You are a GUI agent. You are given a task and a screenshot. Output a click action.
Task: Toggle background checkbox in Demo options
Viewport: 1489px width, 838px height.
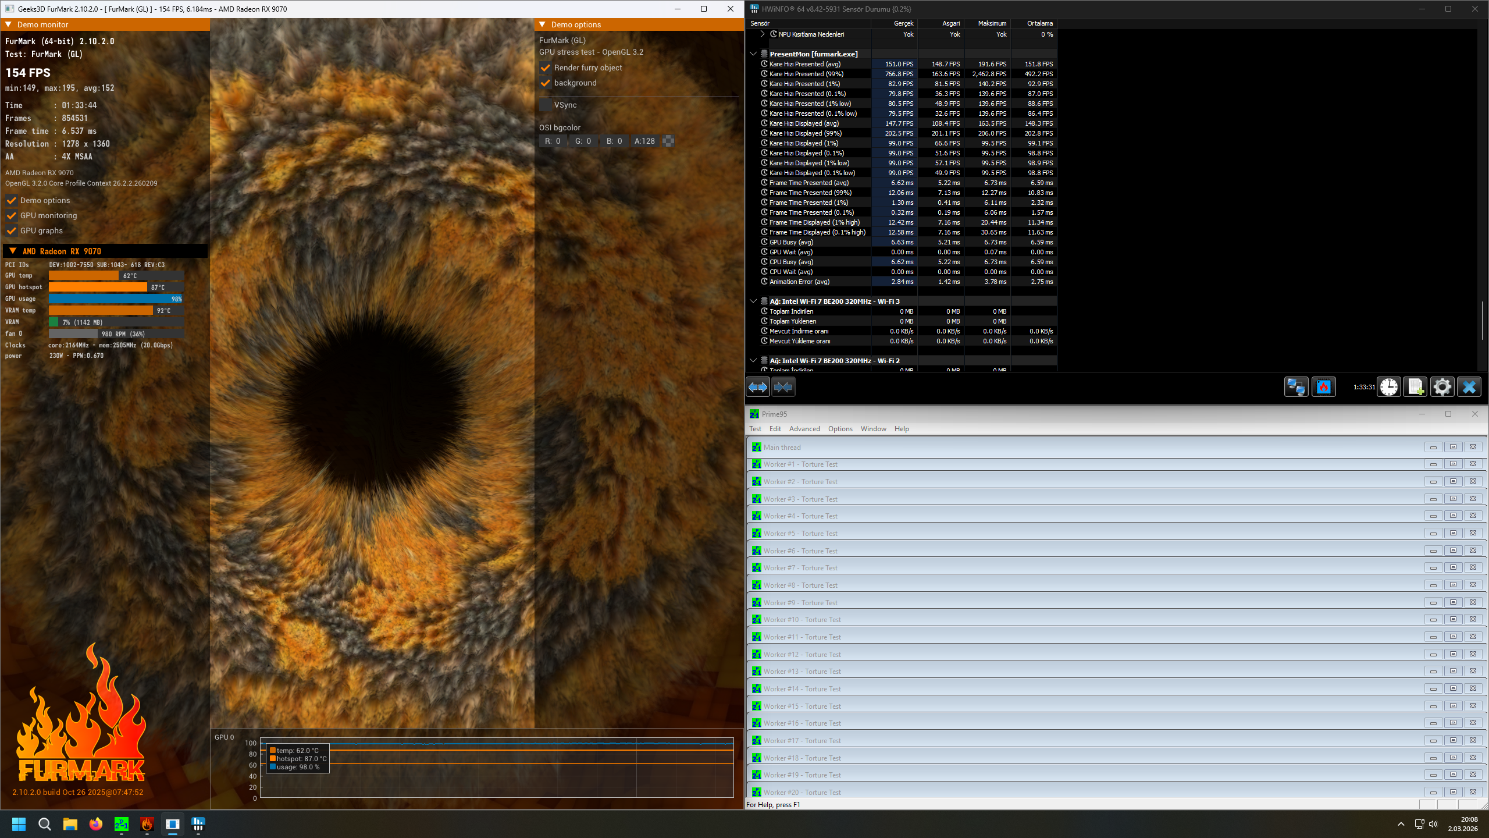[x=546, y=83]
